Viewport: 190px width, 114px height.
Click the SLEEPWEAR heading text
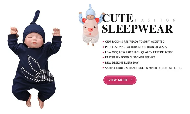pyautogui.click(x=137, y=29)
